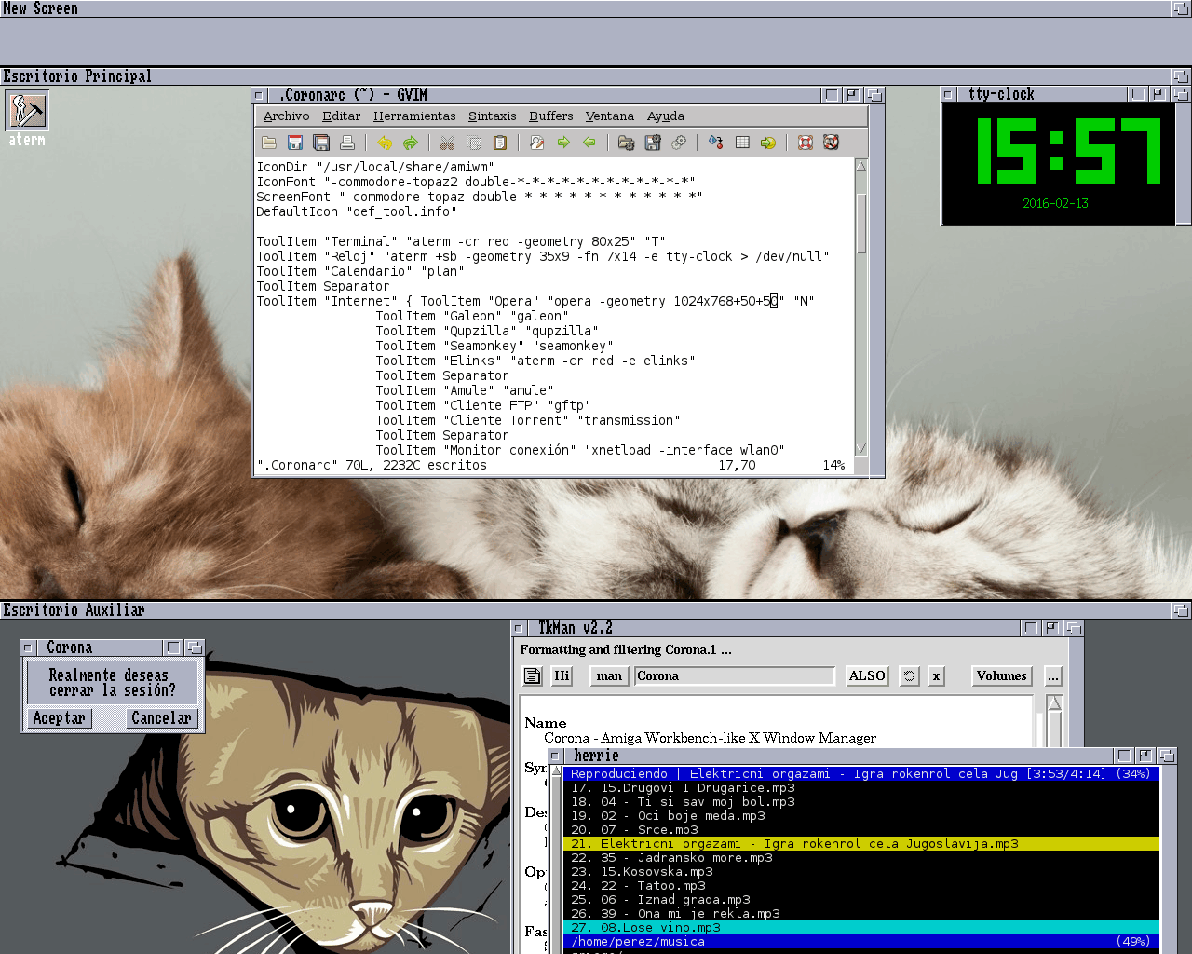Open Find and Replace from GVIM toolbar
Image resolution: width=1192 pixels, height=954 pixels.
pyautogui.click(x=537, y=143)
